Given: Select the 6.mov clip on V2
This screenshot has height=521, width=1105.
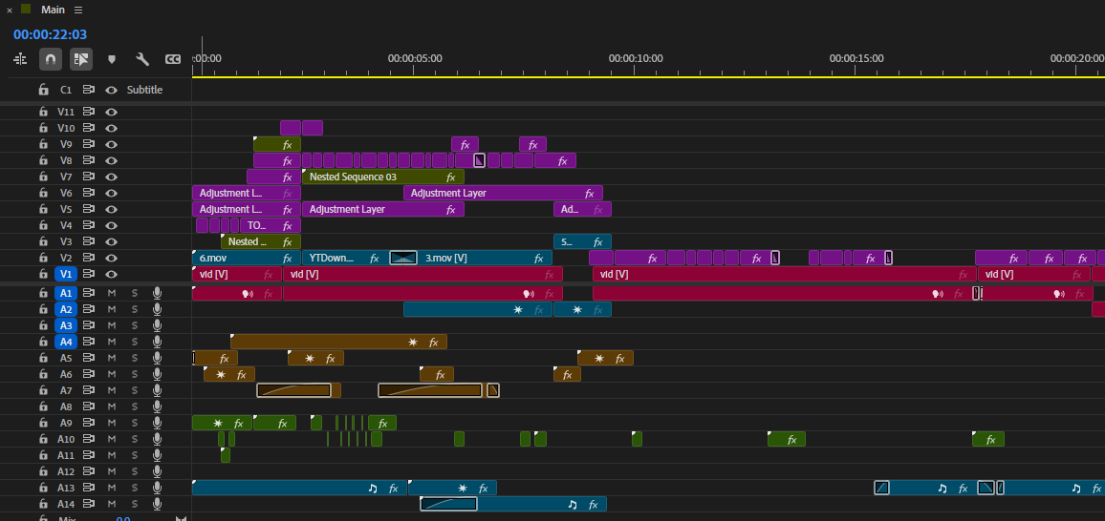Looking at the screenshot, I should pos(246,258).
